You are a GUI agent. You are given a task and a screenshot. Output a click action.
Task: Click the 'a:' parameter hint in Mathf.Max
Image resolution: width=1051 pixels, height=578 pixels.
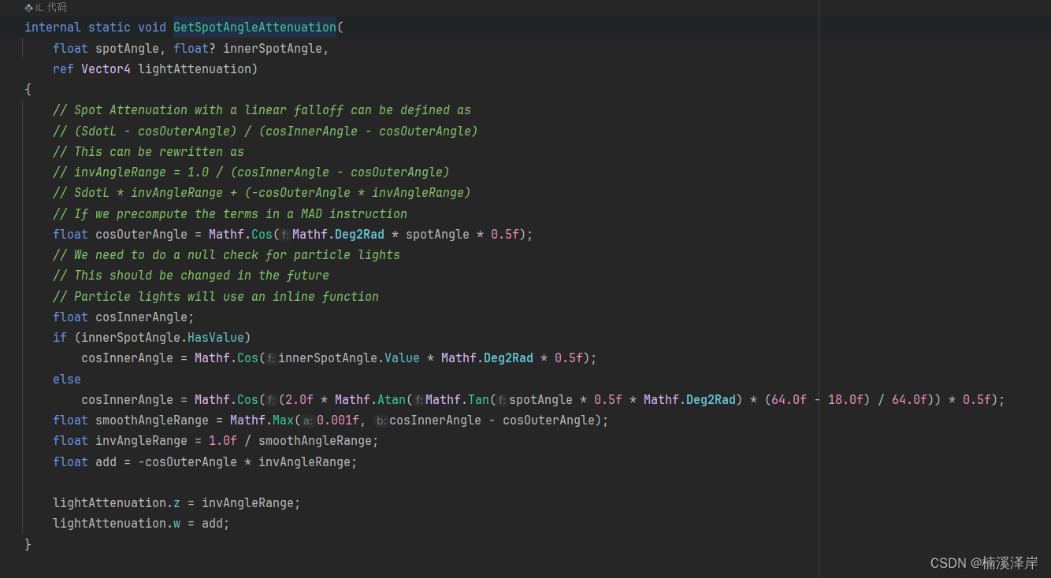click(308, 421)
